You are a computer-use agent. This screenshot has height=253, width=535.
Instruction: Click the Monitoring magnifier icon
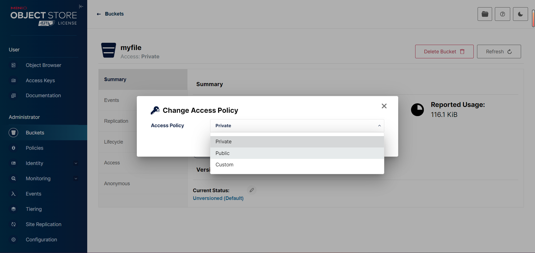pyautogui.click(x=13, y=179)
